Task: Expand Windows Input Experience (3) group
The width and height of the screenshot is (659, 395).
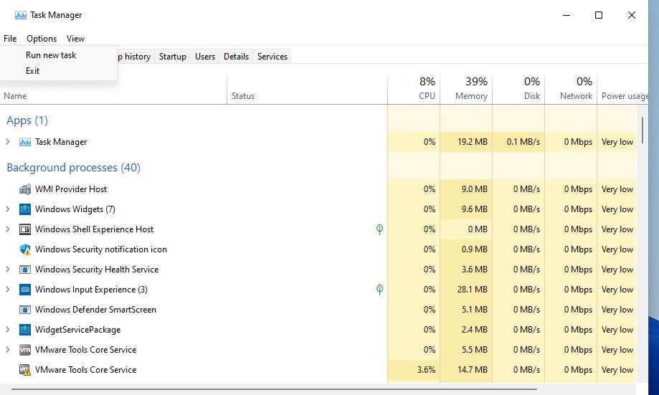Action: [8, 290]
